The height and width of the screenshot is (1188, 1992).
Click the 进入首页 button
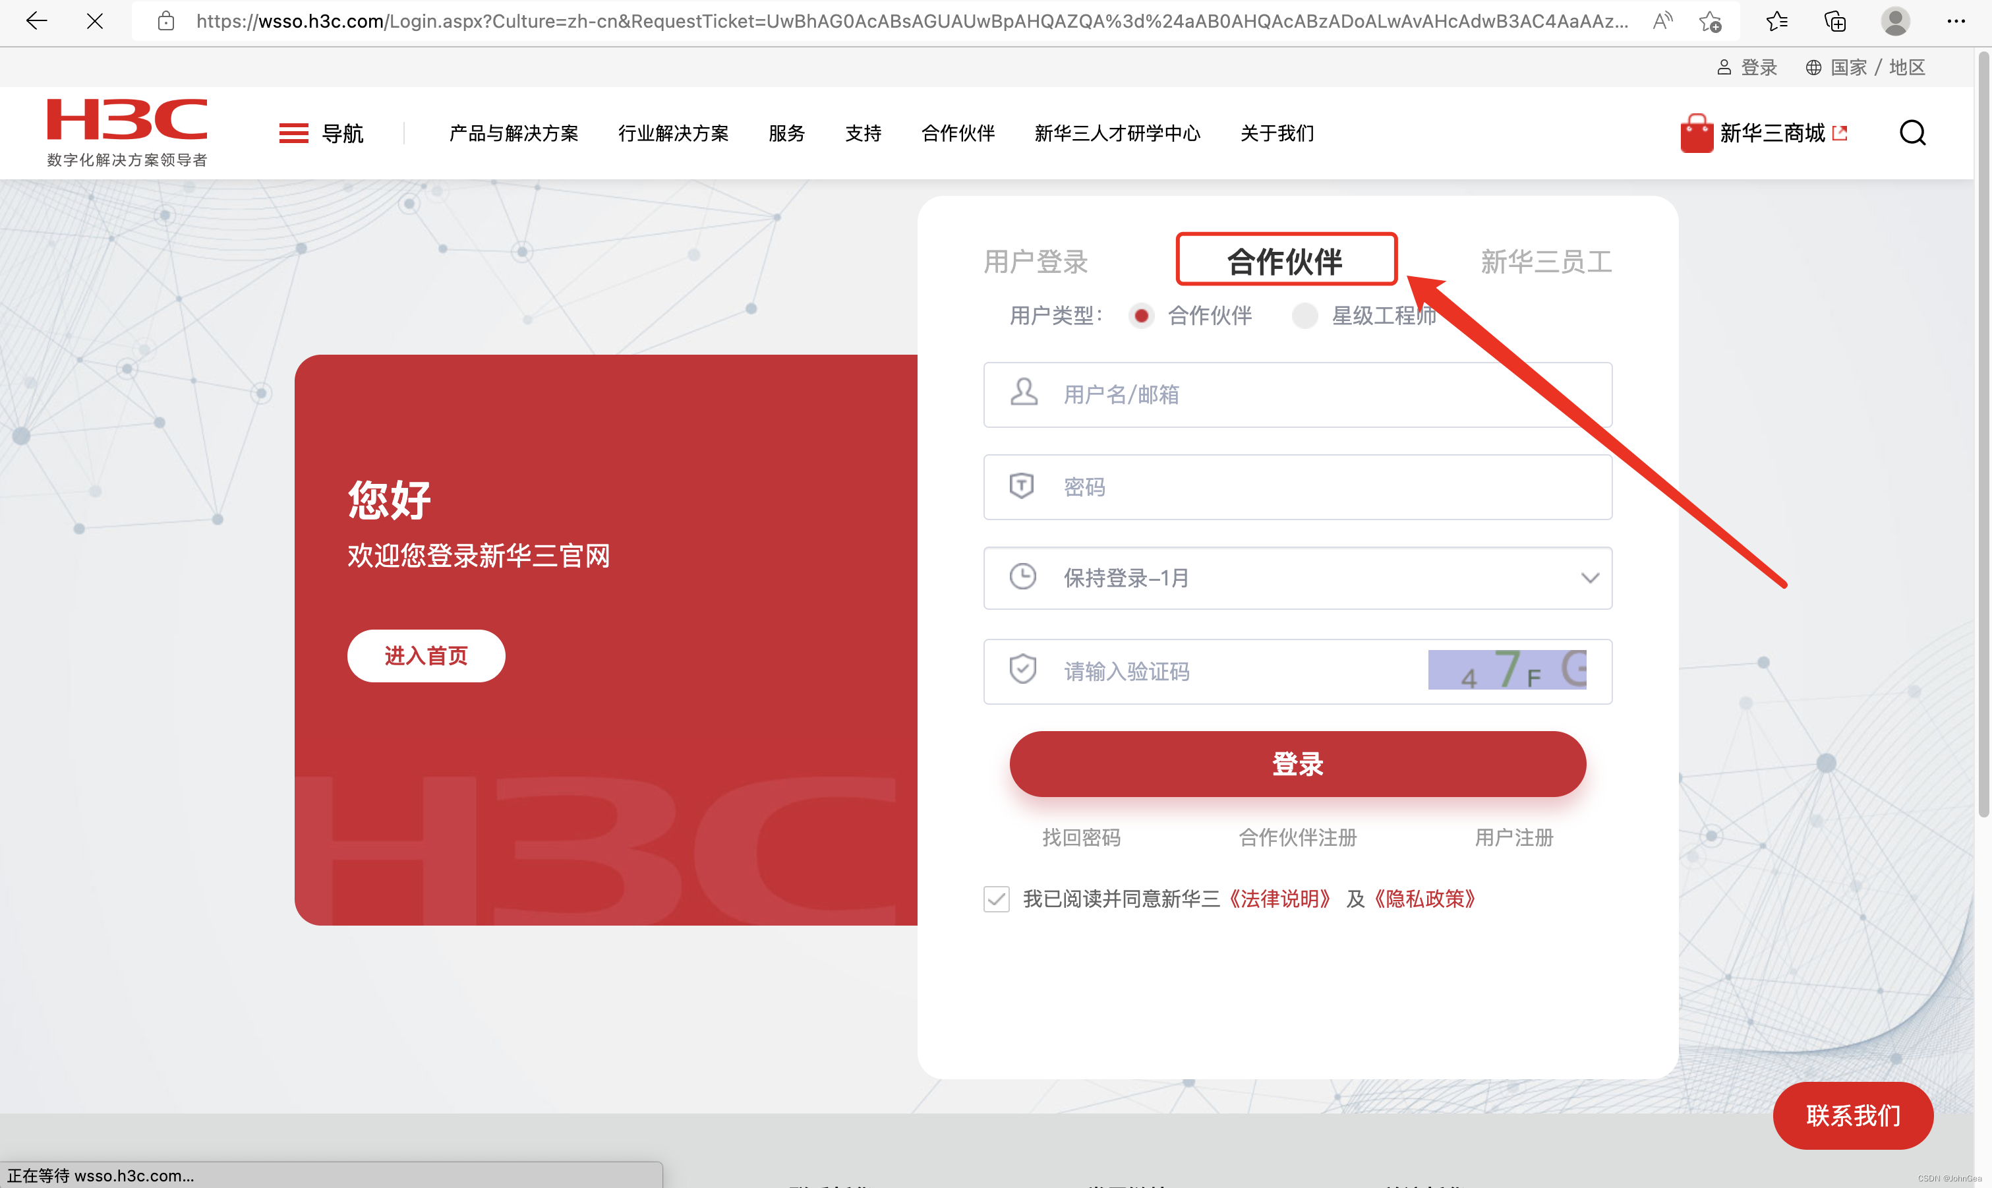point(426,655)
